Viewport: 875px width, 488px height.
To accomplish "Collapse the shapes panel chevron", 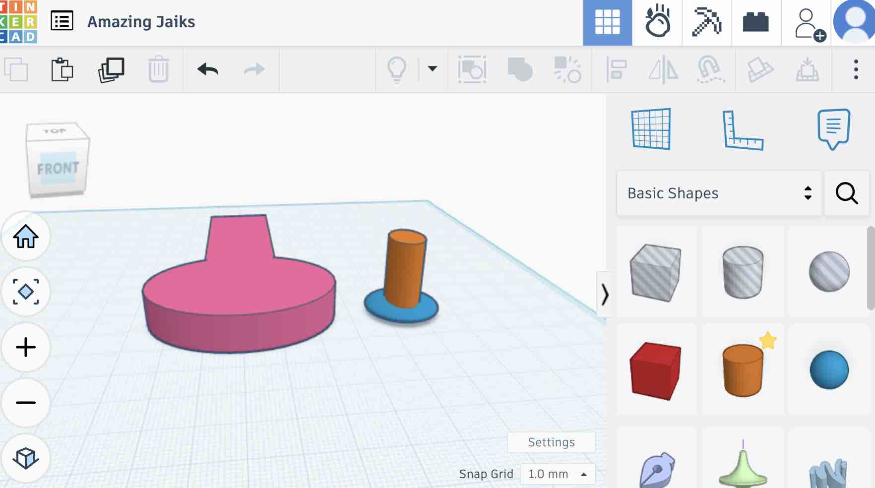I will tap(604, 295).
